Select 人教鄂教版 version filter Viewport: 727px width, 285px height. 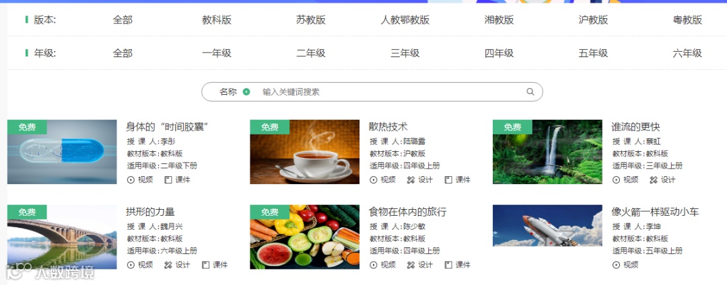(405, 20)
